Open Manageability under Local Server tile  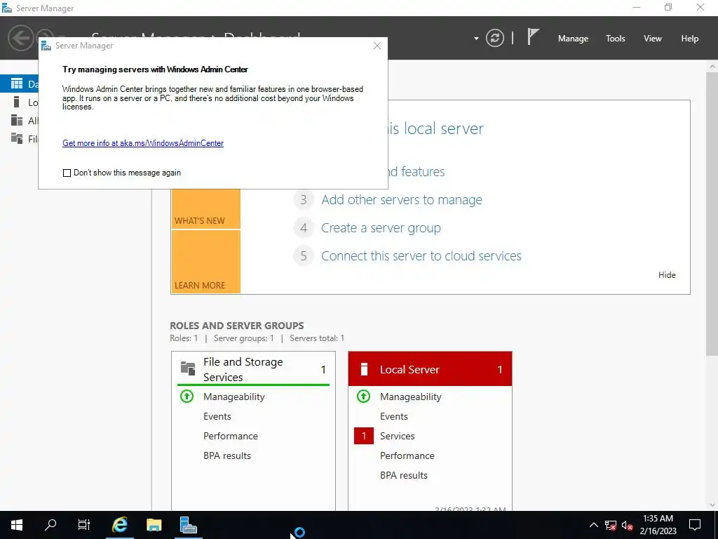point(410,397)
